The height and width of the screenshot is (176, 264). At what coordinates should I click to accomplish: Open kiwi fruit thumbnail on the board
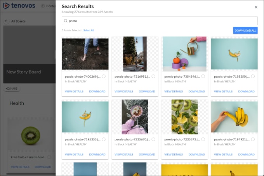click(31, 135)
